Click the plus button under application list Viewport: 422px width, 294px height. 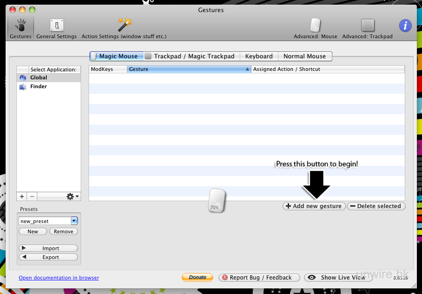point(22,196)
